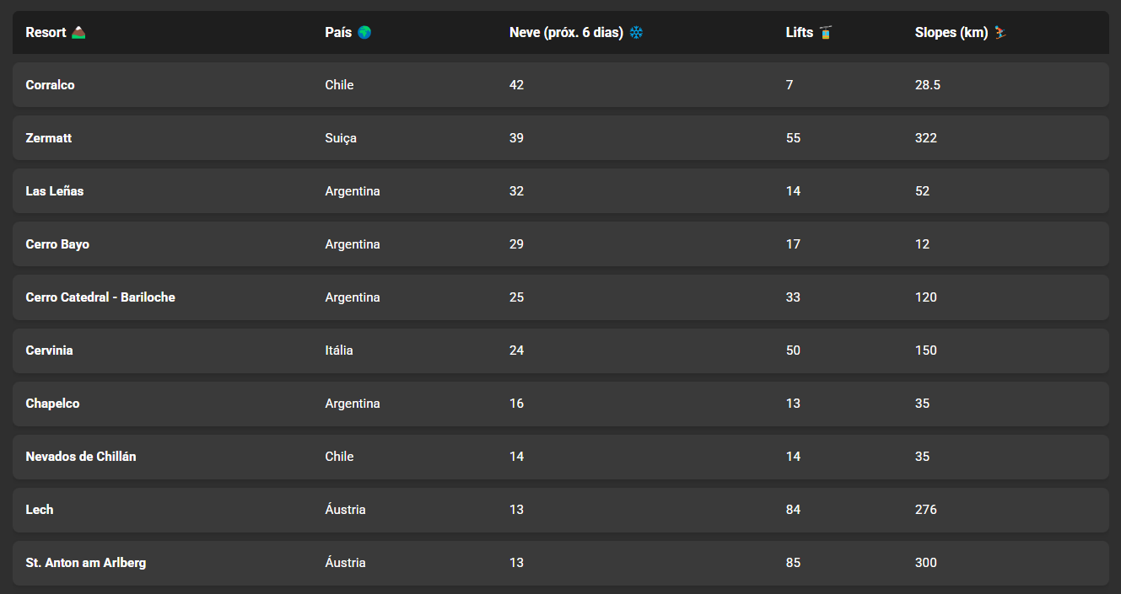
Task: Open the Corralco resort row
Action: [560, 85]
